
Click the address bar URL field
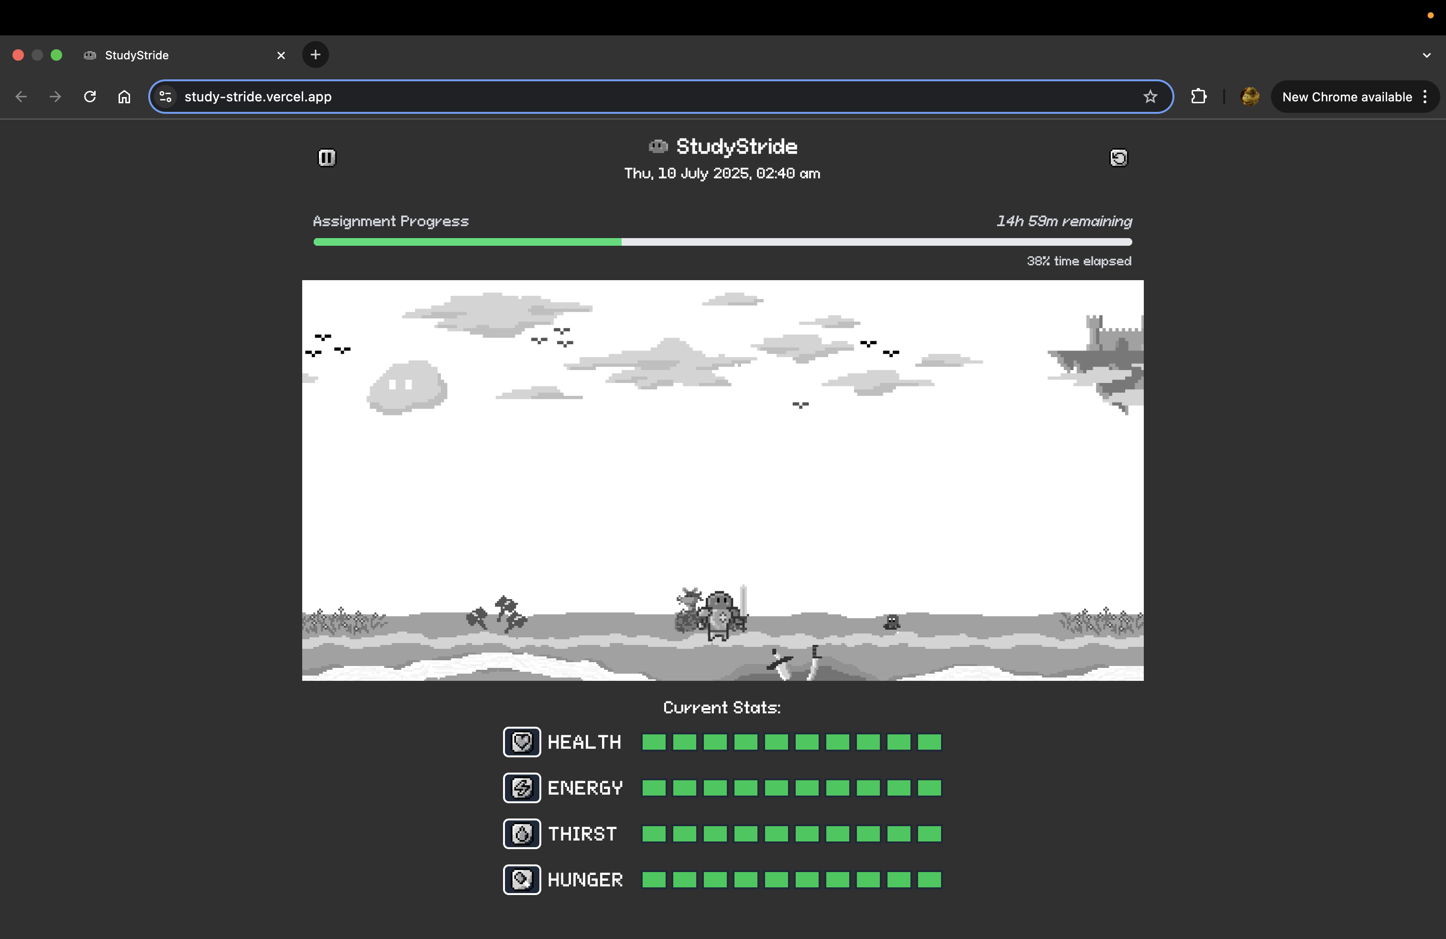[608, 97]
